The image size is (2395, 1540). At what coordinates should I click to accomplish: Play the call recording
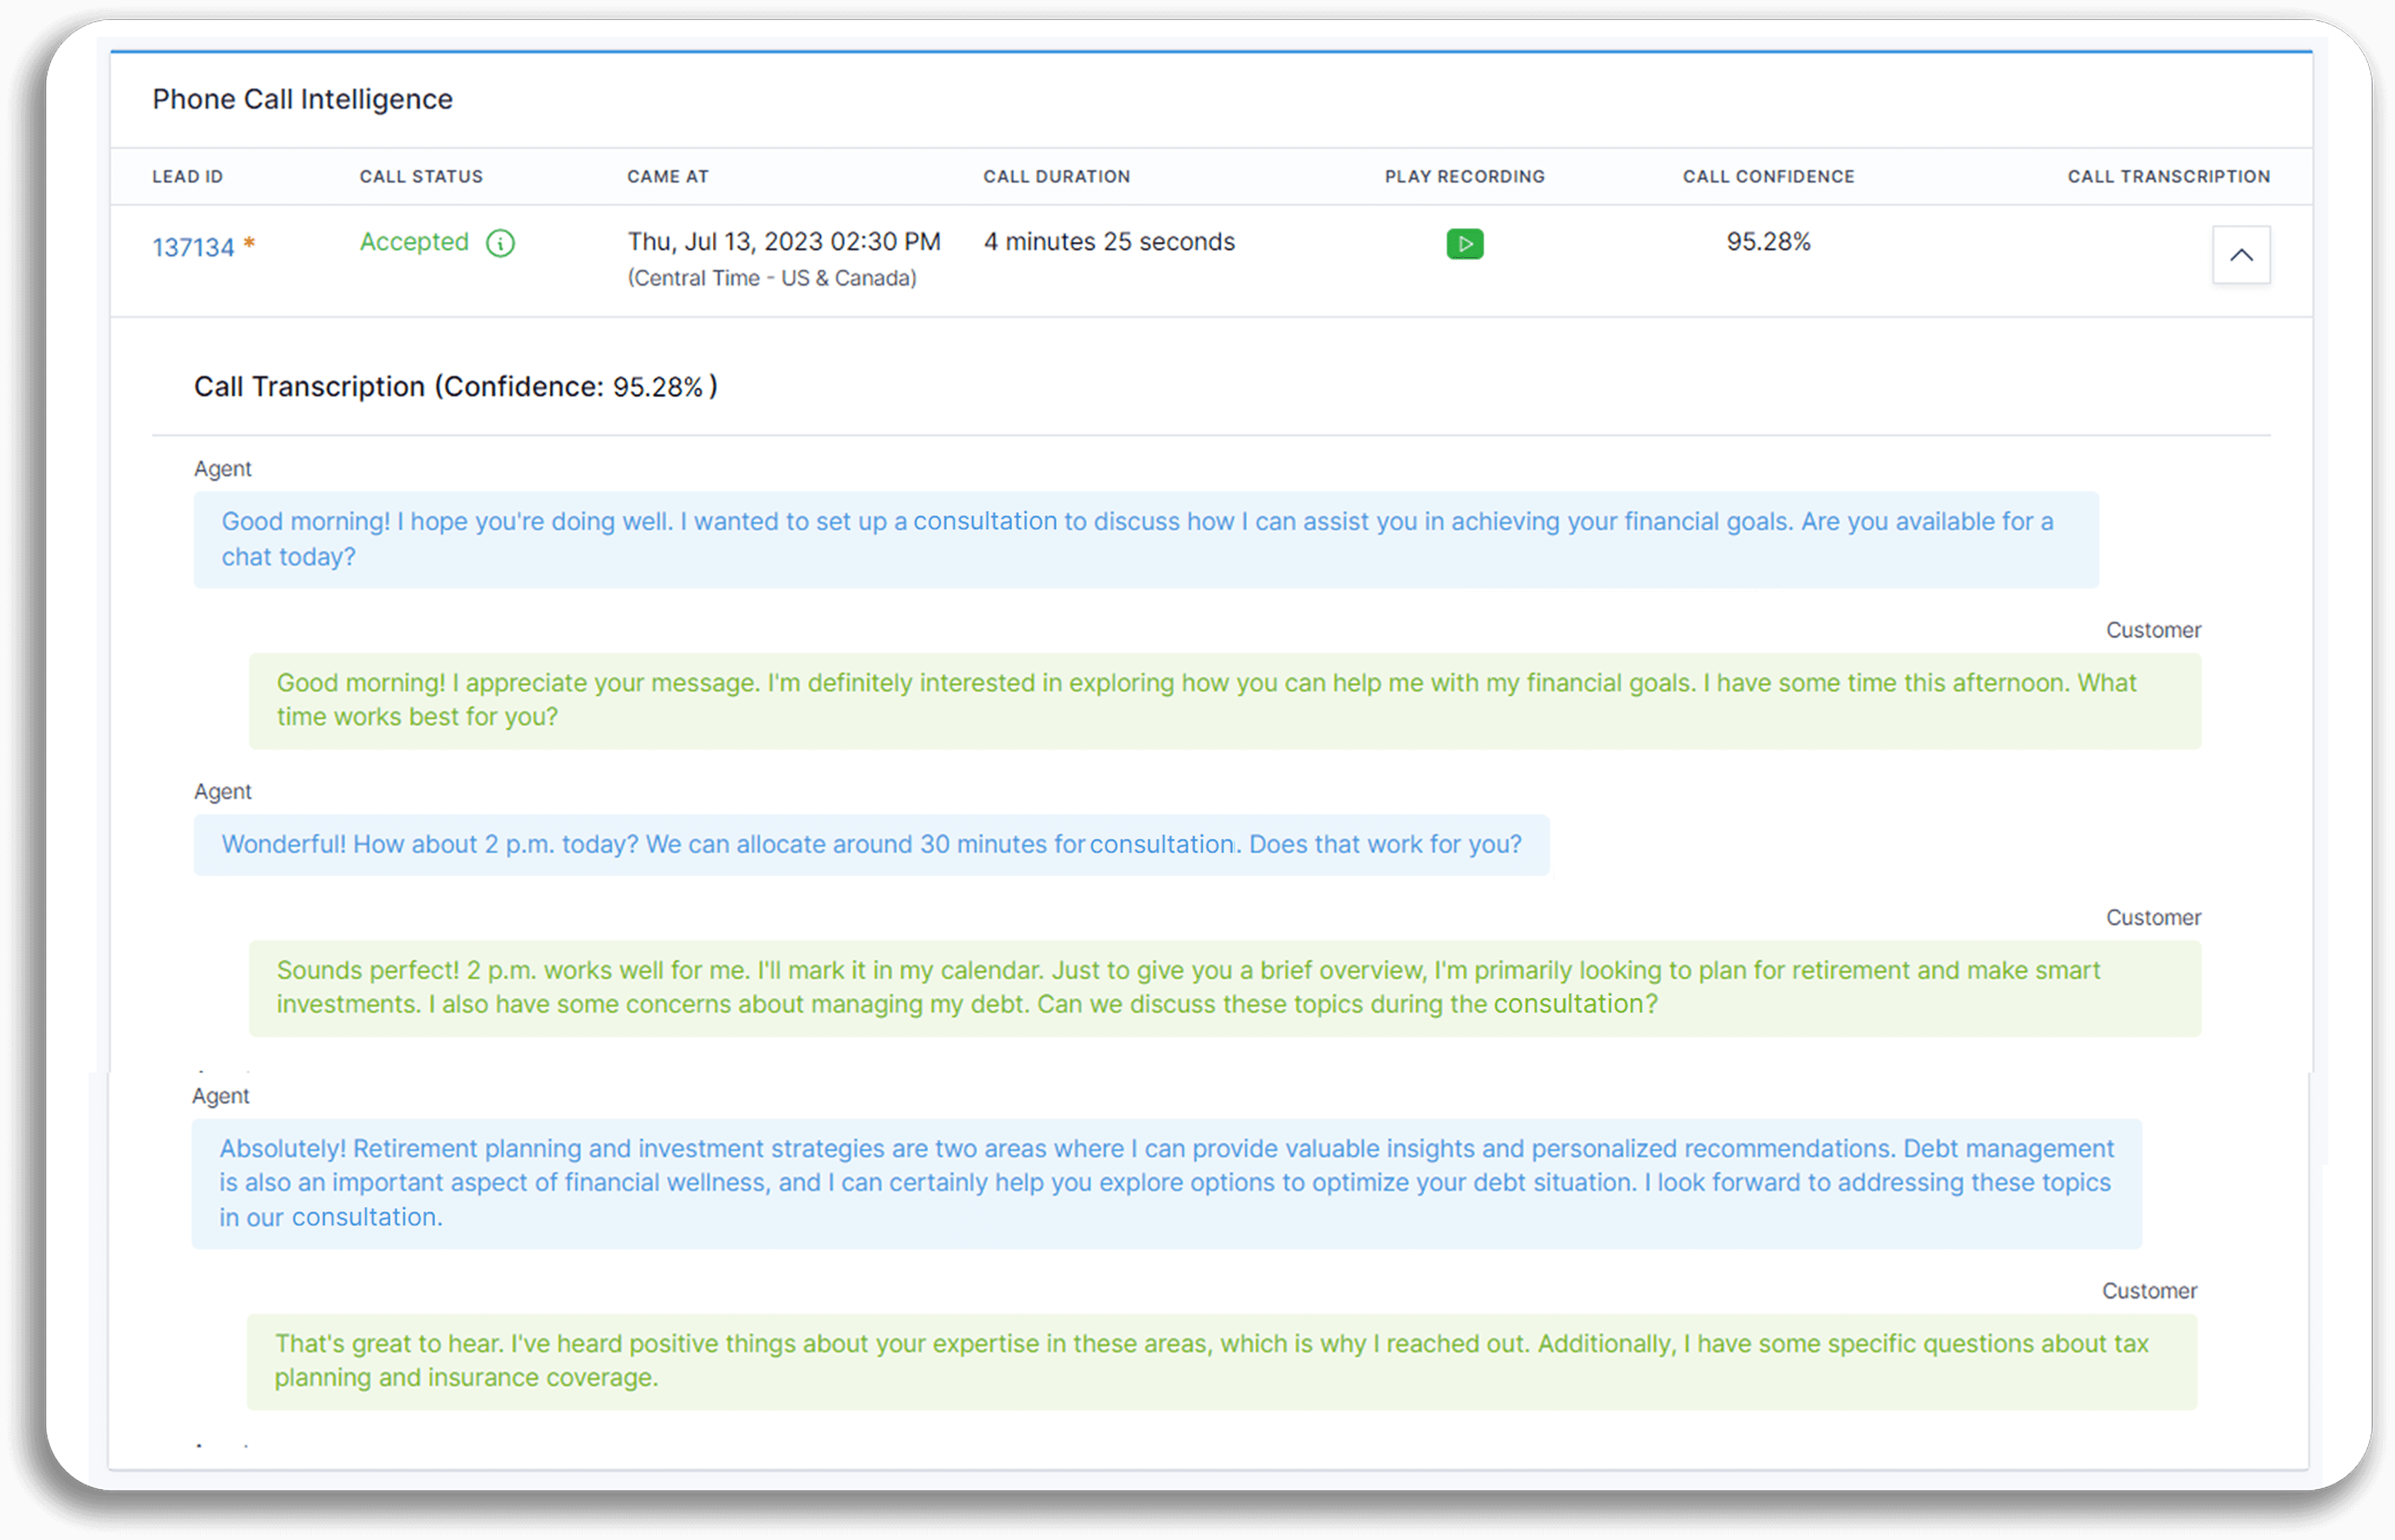[x=1464, y=243]
